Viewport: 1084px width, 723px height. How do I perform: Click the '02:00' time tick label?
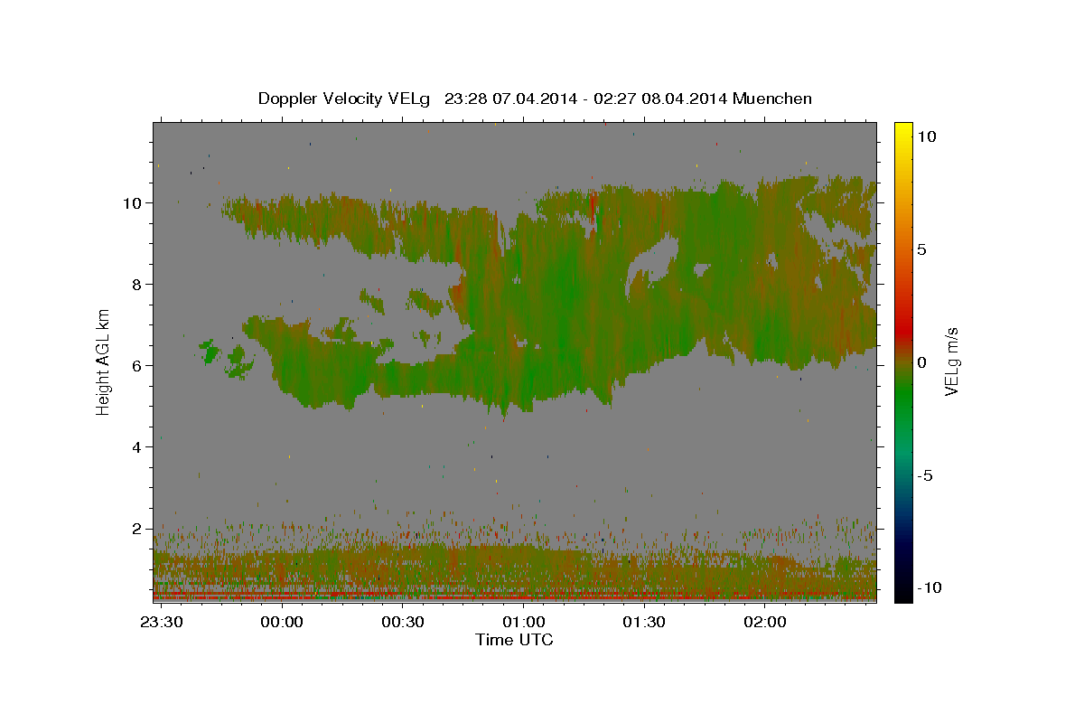pyautogui.click(x=765, y=623)
